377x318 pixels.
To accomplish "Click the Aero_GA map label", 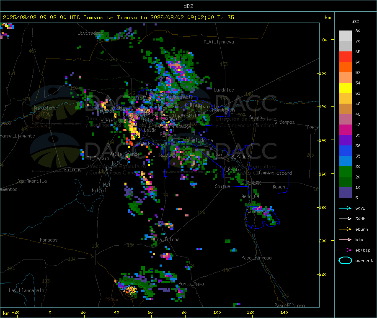I will tap(250, 196).
